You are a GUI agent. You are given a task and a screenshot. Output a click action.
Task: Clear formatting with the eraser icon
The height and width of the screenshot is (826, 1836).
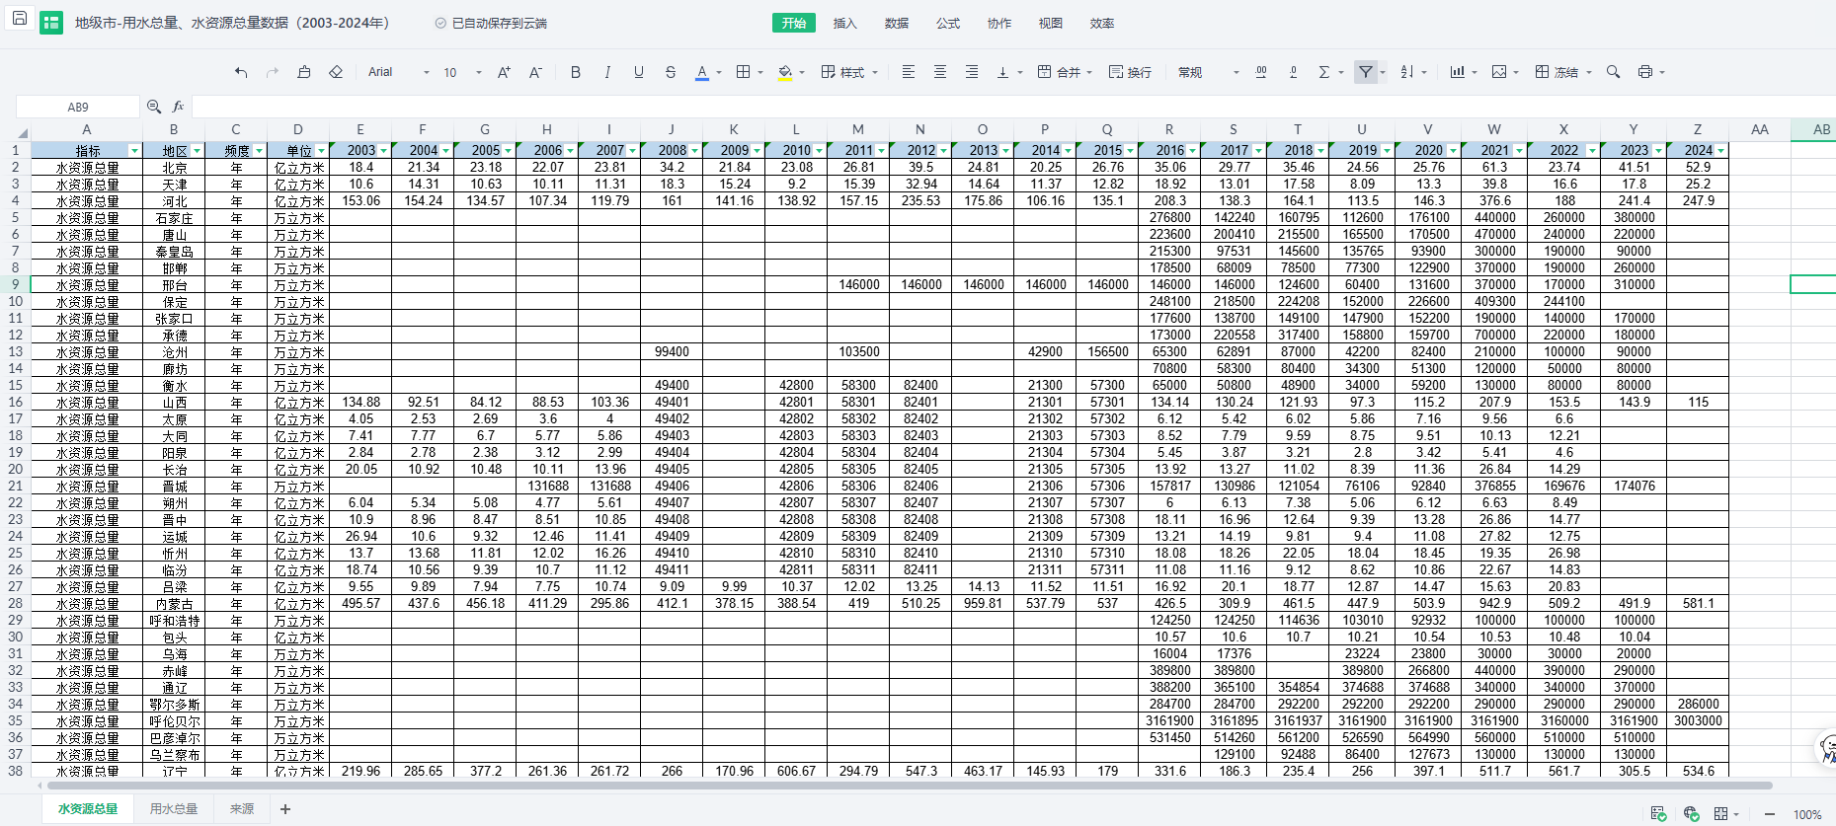pos(336,72)
